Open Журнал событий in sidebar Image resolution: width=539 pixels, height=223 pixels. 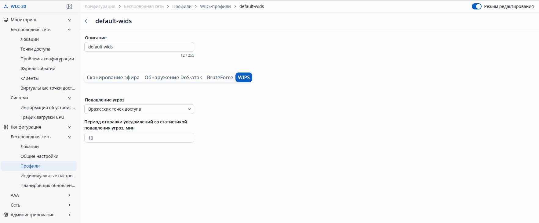[x=38, y=69]
